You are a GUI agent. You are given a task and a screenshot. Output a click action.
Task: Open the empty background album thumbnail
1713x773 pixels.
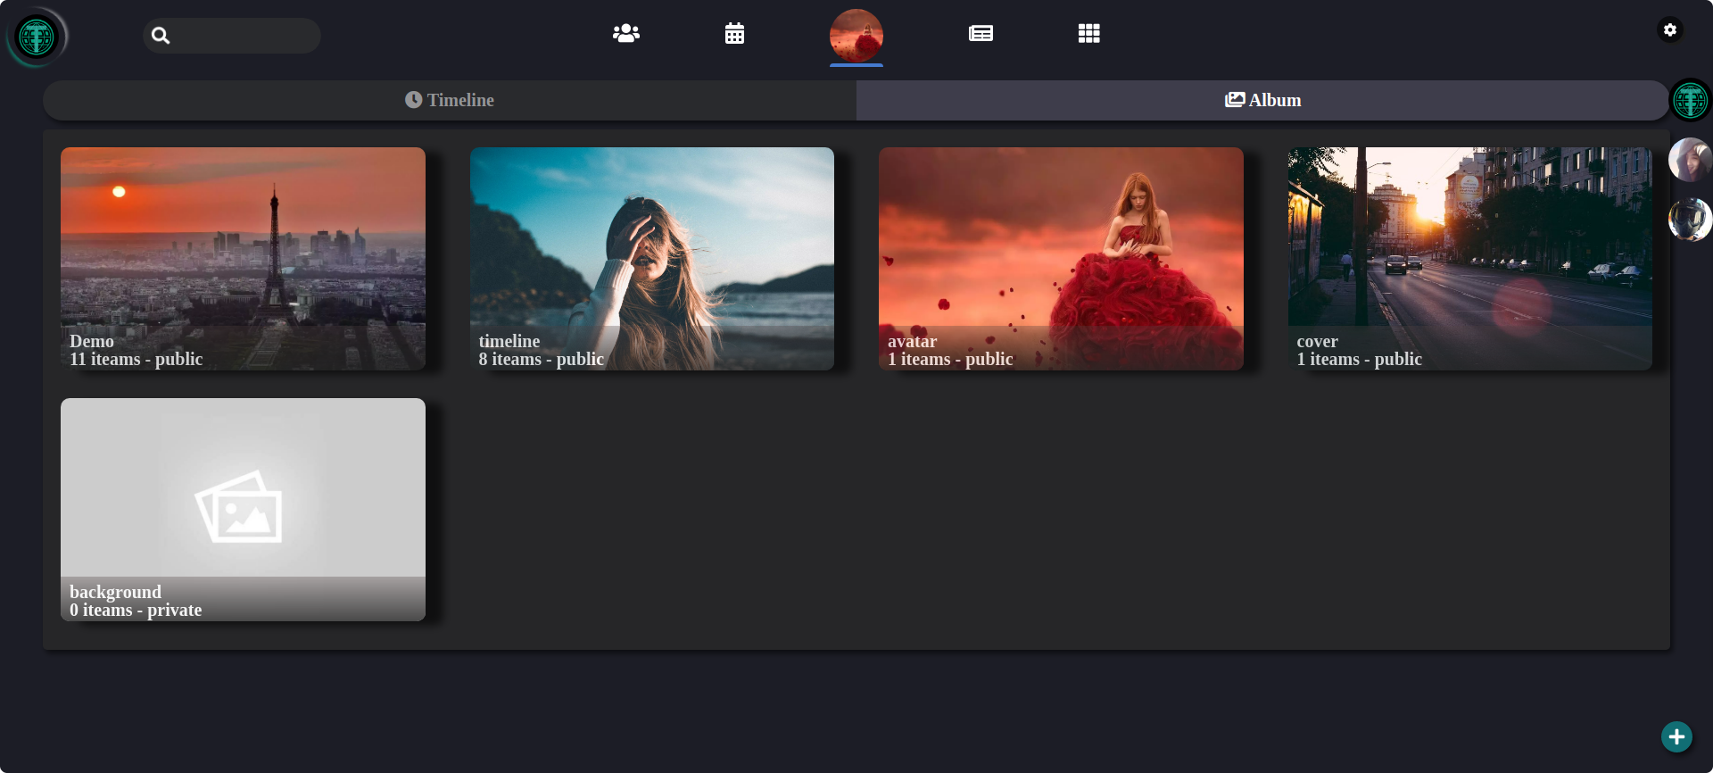click(243, 510)
